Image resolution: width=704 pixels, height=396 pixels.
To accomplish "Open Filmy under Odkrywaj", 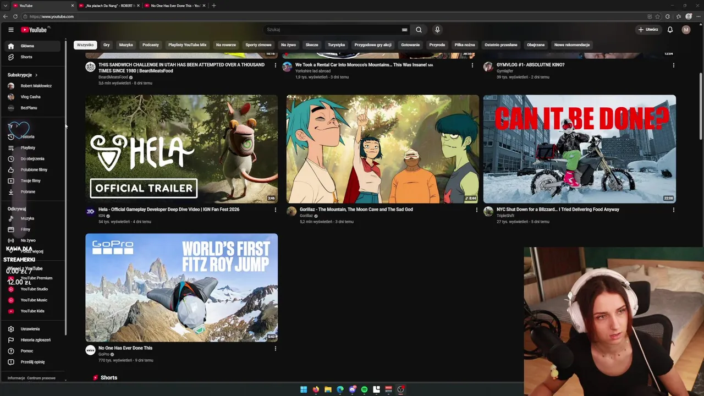I will point(32,229).
